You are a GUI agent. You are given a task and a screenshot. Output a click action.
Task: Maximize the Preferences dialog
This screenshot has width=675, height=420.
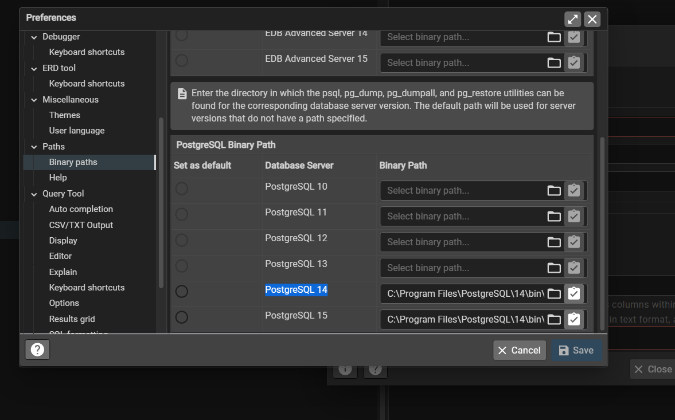point(572,19)
